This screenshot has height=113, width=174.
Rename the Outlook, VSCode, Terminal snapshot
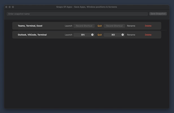[x=131, y=35]
